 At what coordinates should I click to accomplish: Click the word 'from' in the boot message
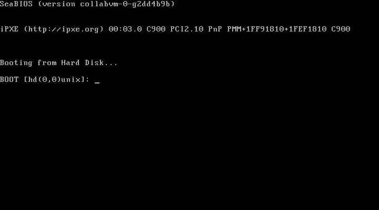(x=47, y=63)
